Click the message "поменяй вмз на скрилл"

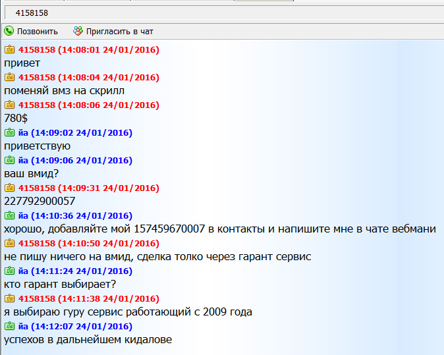pyautogui.click(x=64, y=91)
